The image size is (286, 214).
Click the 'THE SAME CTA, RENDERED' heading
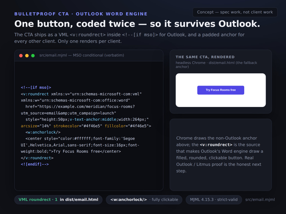coord(205,57)
